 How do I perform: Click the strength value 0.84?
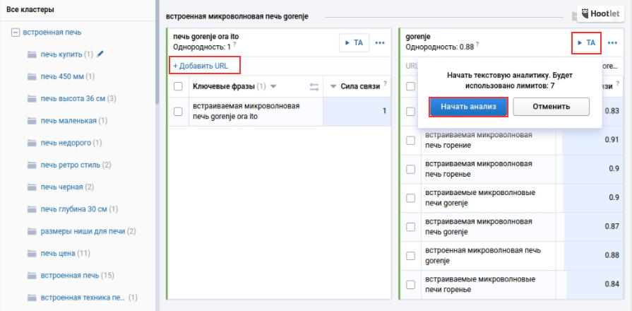[x=612, y=284]
